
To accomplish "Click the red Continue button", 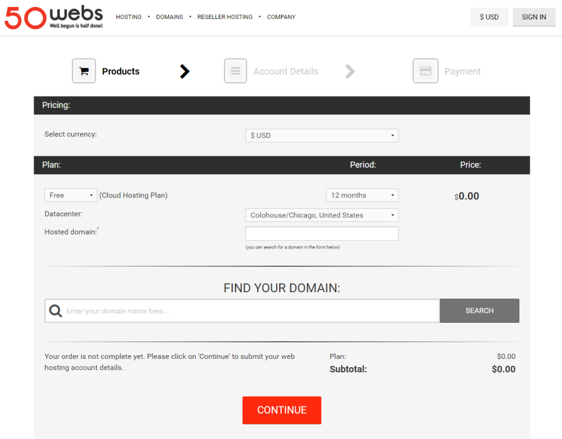I will click(282, 410).
